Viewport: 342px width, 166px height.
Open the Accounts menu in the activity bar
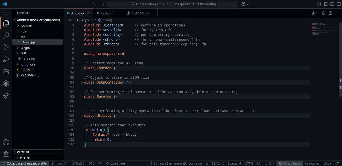6,142
